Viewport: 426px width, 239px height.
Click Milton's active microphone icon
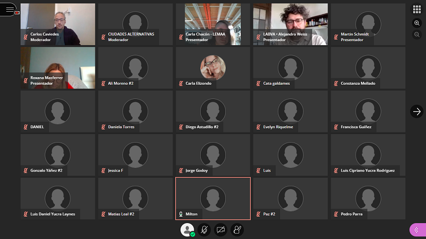[x=181, y=214]
